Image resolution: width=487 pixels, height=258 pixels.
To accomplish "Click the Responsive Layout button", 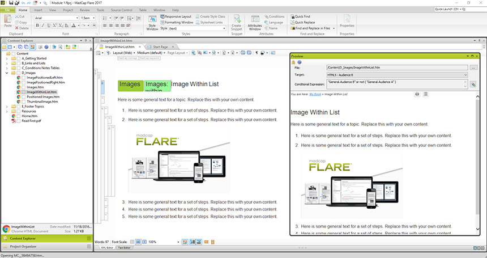I will point(176,16).
